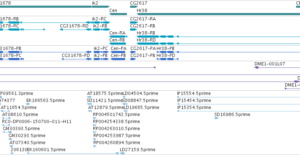Click the LD27159.5prime EST glyph
Image resolution: width=300 pixels, height=155 pixels.
[x=122, y=153]
